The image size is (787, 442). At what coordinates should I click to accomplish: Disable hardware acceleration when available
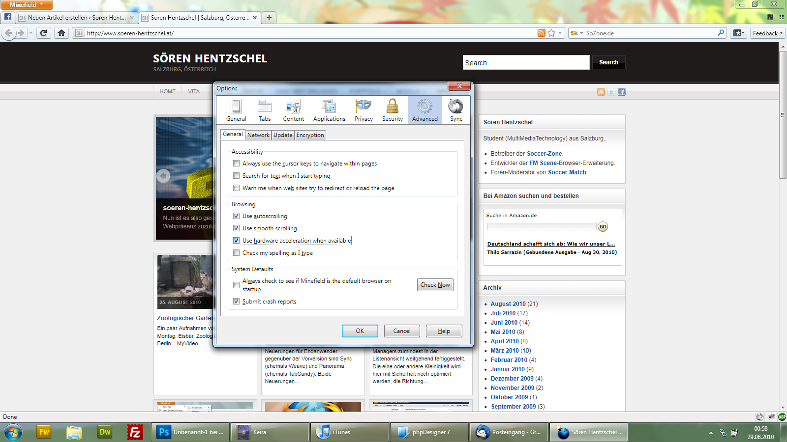coord(237,241)
